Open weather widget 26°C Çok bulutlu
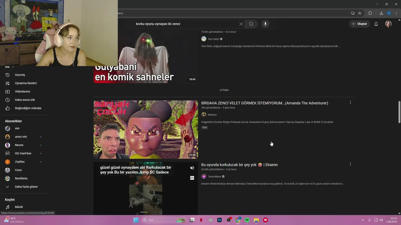 (14, 220)
